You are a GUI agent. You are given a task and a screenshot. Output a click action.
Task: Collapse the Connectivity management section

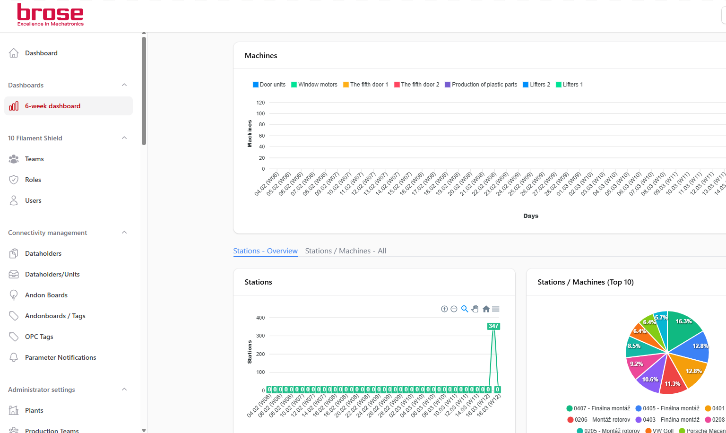124,233
